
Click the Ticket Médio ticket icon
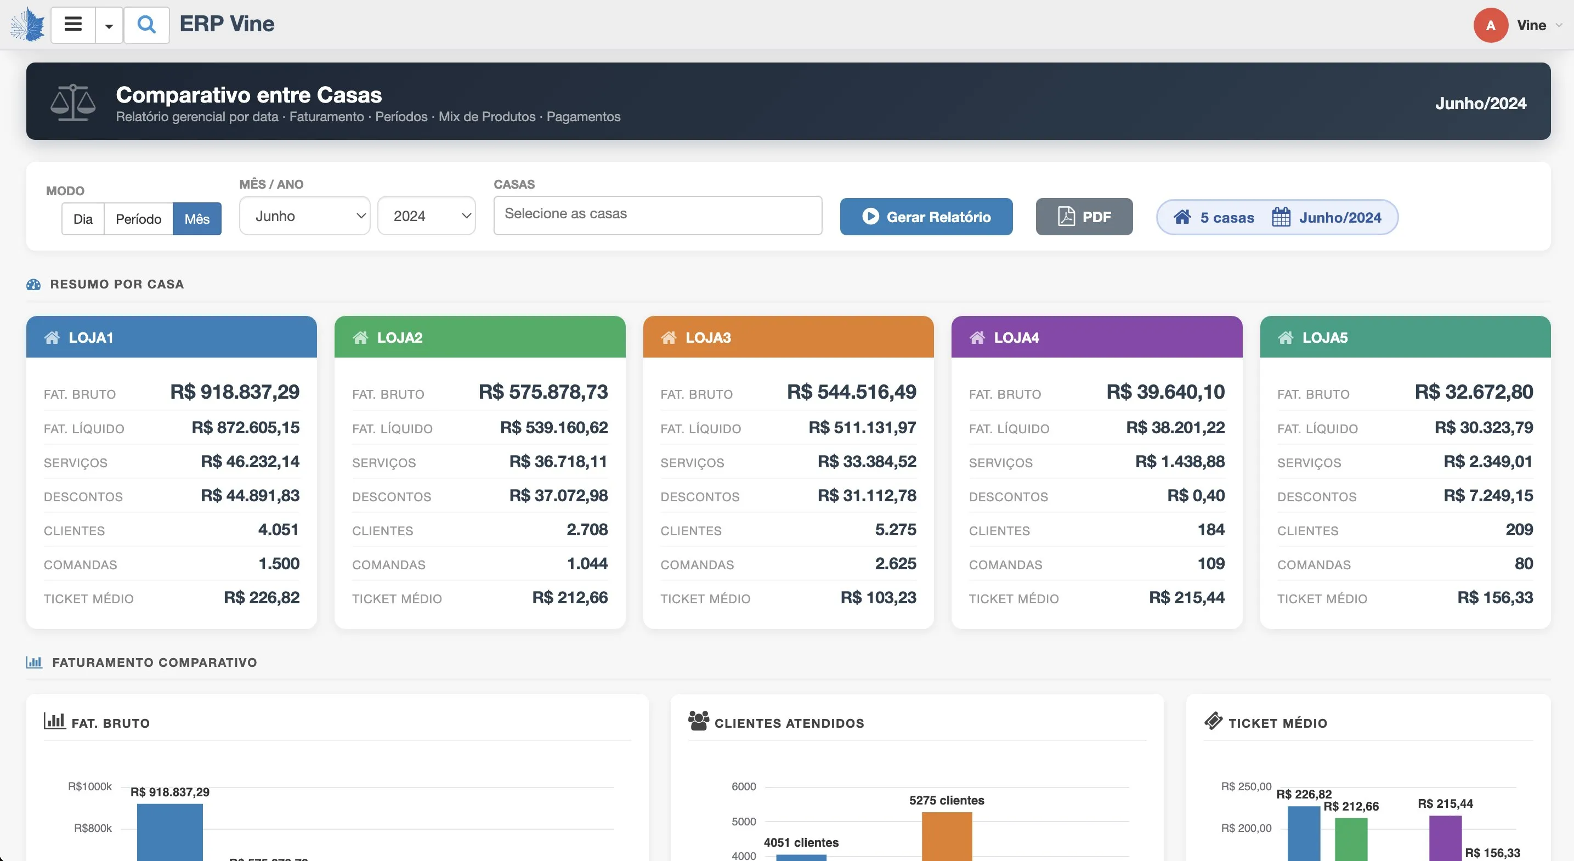pos(1214,721)
